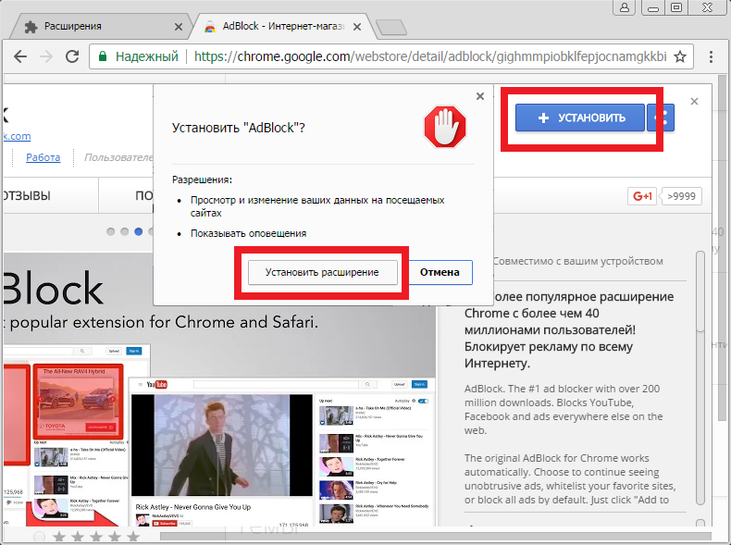This screenshot has height=545, width=731.
Task: Select the second gray carousel dot
Action: click(125, 231)
